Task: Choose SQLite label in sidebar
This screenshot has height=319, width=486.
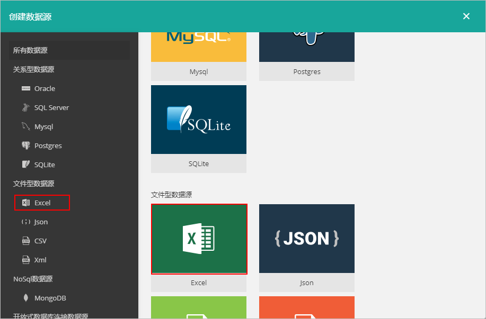Action: [45, 165]
